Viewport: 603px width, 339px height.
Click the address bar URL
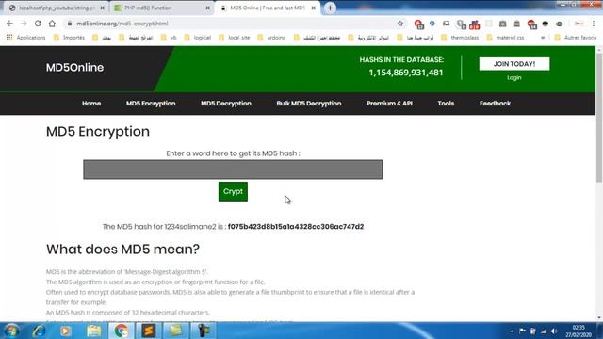(x=122, y=24)
